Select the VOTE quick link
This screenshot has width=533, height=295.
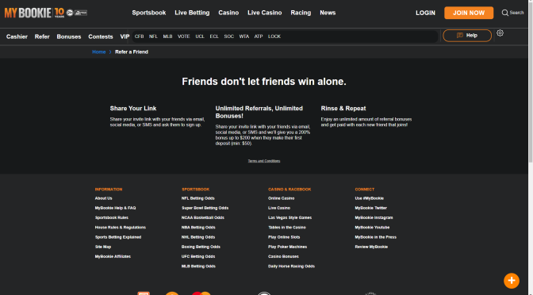click(183, 36)
